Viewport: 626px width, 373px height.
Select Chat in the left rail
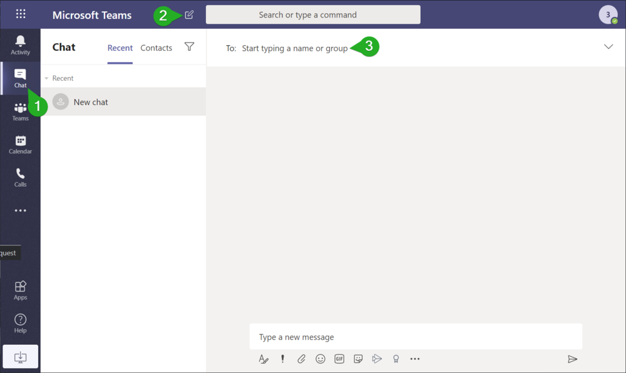click(x=21, y=78)
